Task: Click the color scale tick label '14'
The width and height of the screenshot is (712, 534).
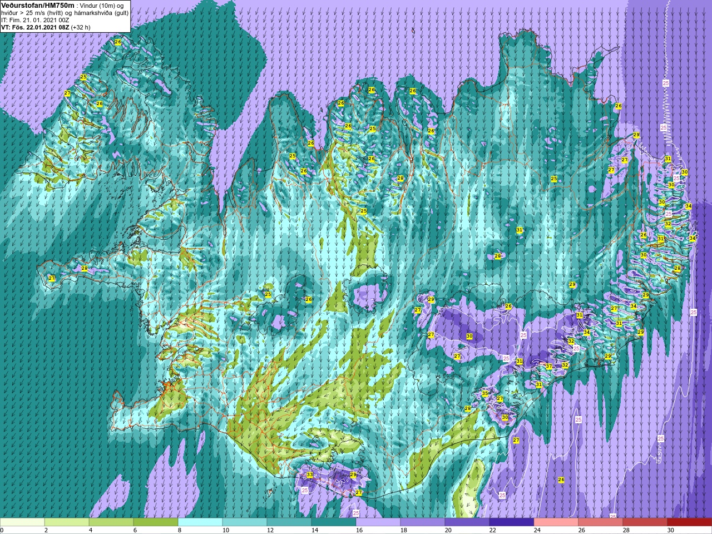Action: (x=315, y=531)
